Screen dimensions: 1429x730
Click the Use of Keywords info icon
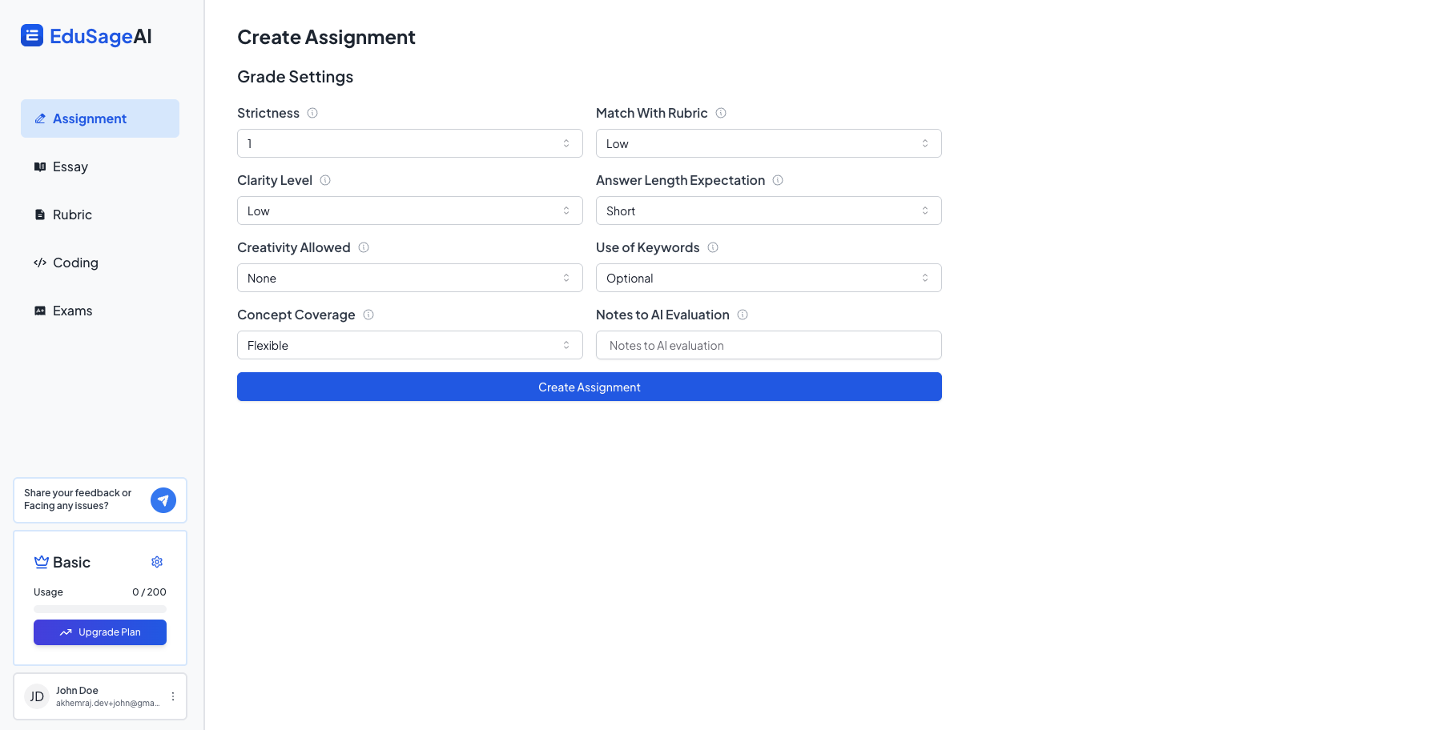[713, 247]
